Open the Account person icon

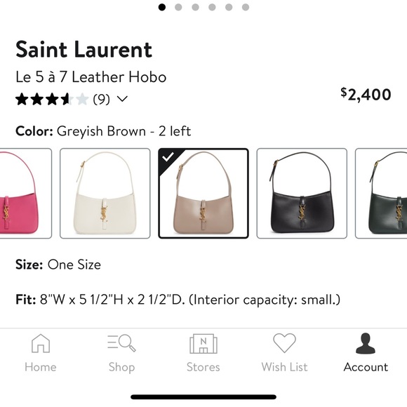[x=366, y=343]
